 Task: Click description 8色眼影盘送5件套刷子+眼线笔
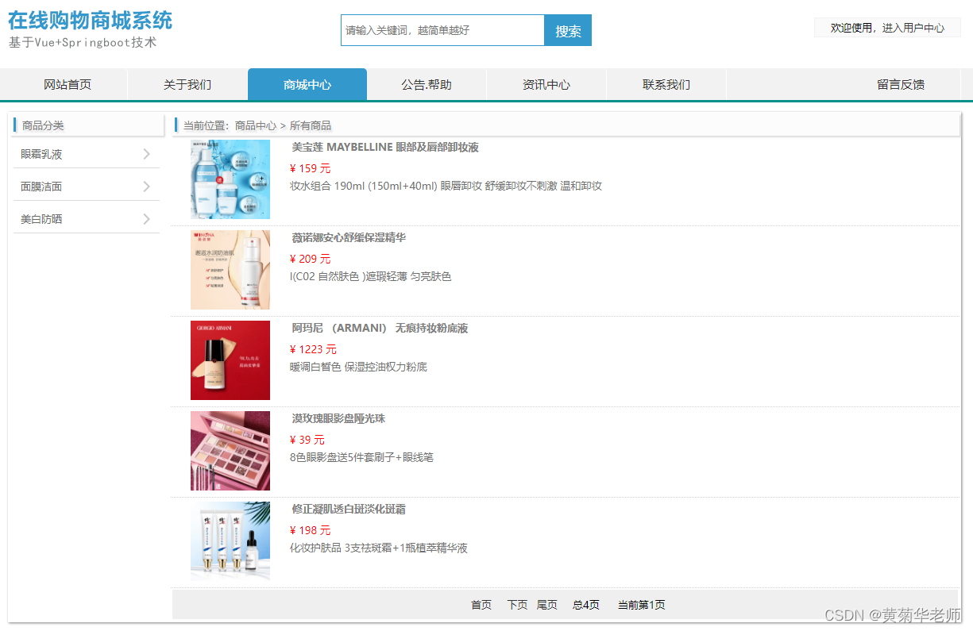point(361,457)
